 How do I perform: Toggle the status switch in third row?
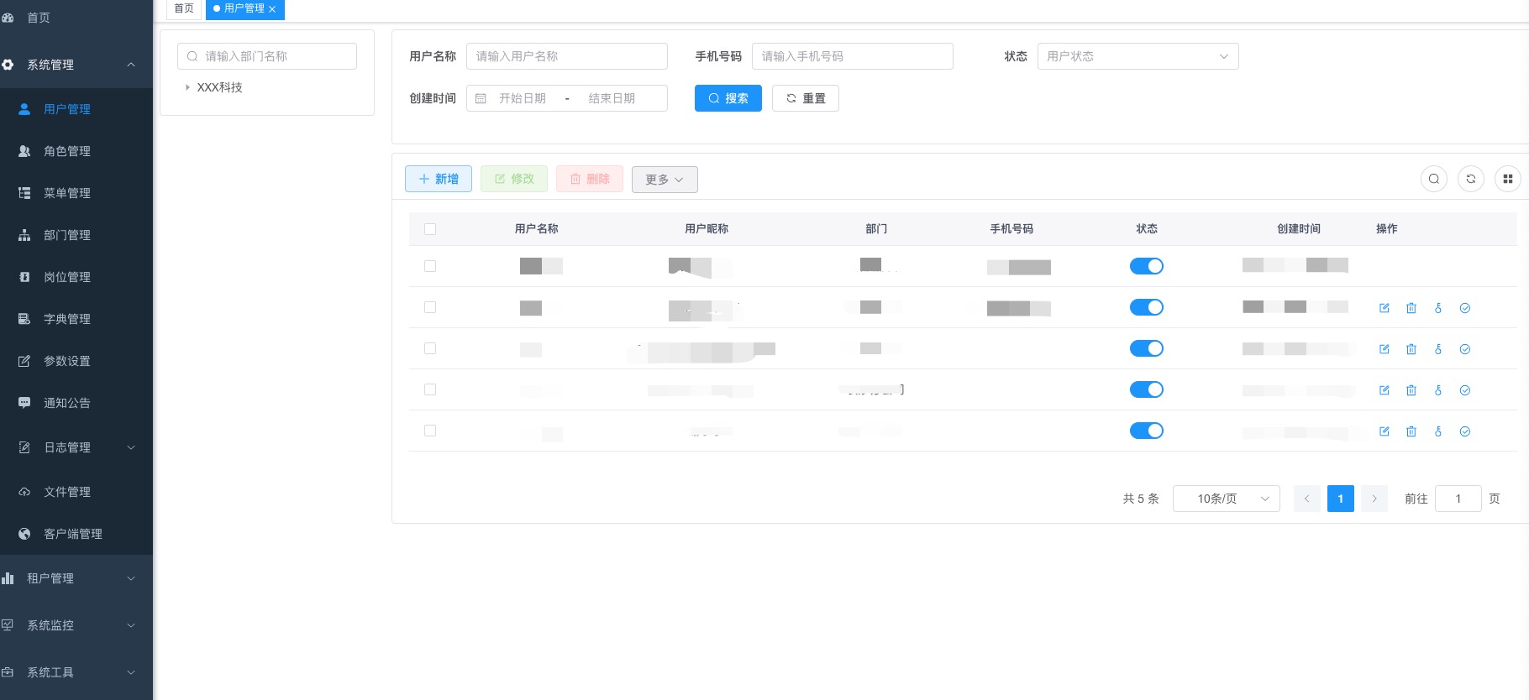click(1147, 348)
